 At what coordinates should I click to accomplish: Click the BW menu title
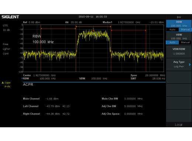pyautogui.click(x=179, y=17)
